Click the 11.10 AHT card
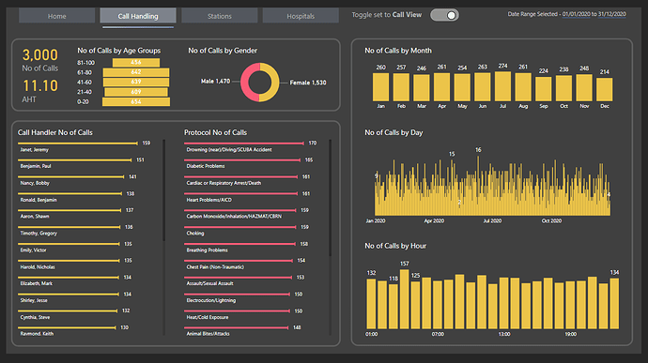This screenshot has height=363, width=648. point(40,91)
